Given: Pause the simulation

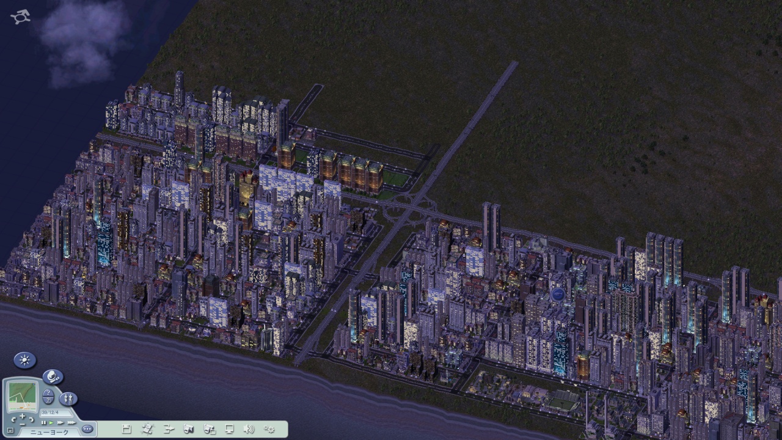Looking at the screenshot, I should pos(44,422).
